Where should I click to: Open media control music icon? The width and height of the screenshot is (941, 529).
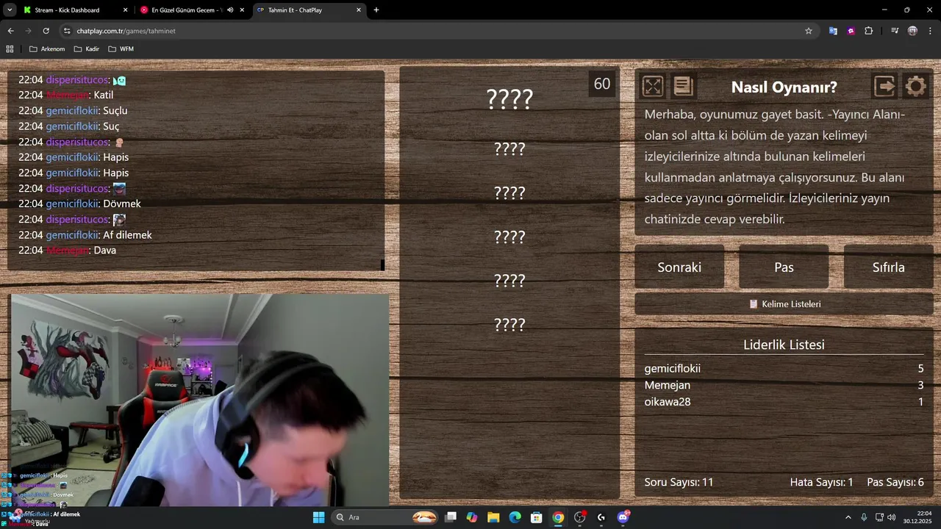(x=895, y=31)
